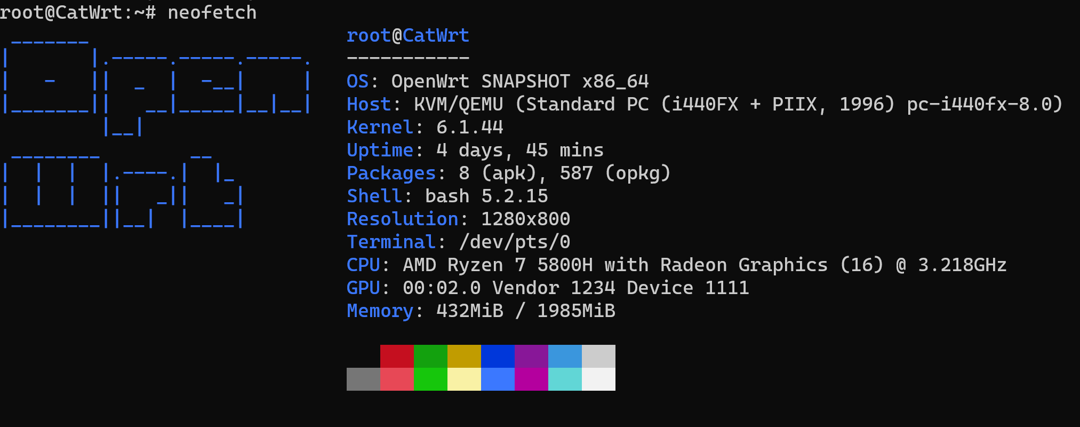Click the white swatch in bottom row
The image size is (1080, 427).
pos(598,379)
